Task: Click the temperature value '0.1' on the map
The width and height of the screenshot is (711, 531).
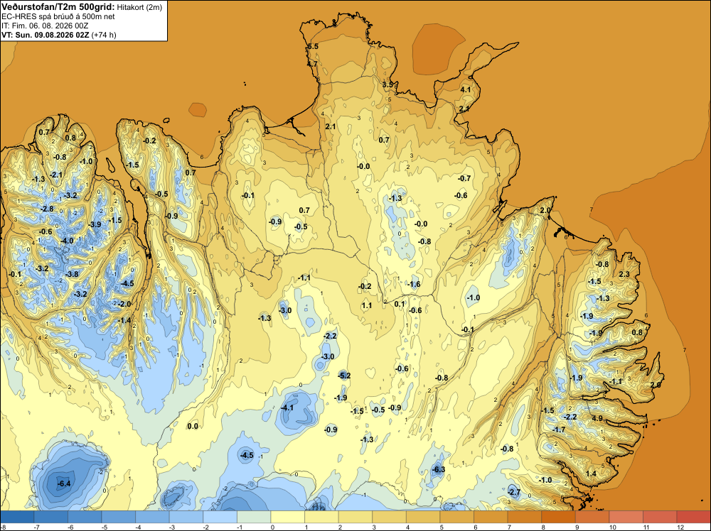Action: pos(400,305)
